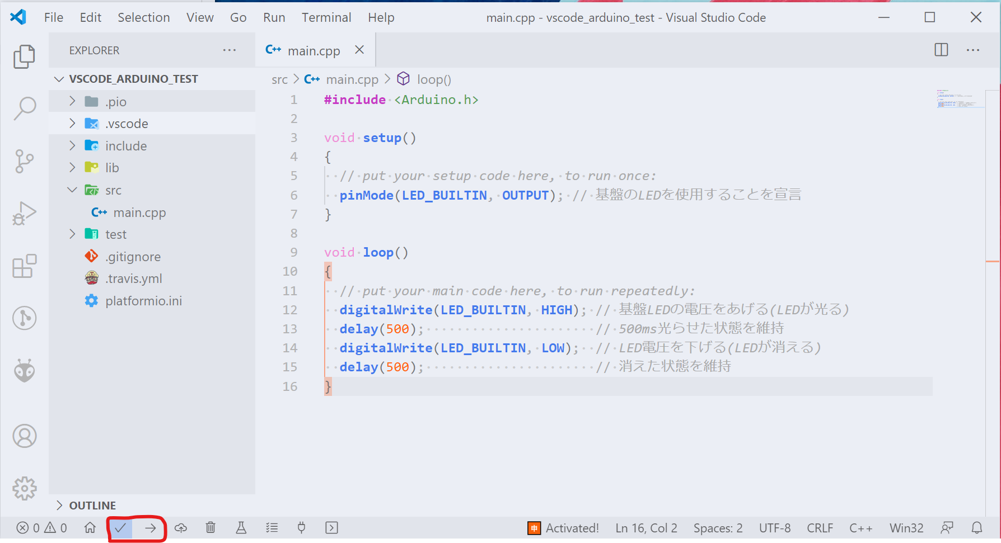Open the Accounts menu
1001x543 pixels.
click(24, 436)
